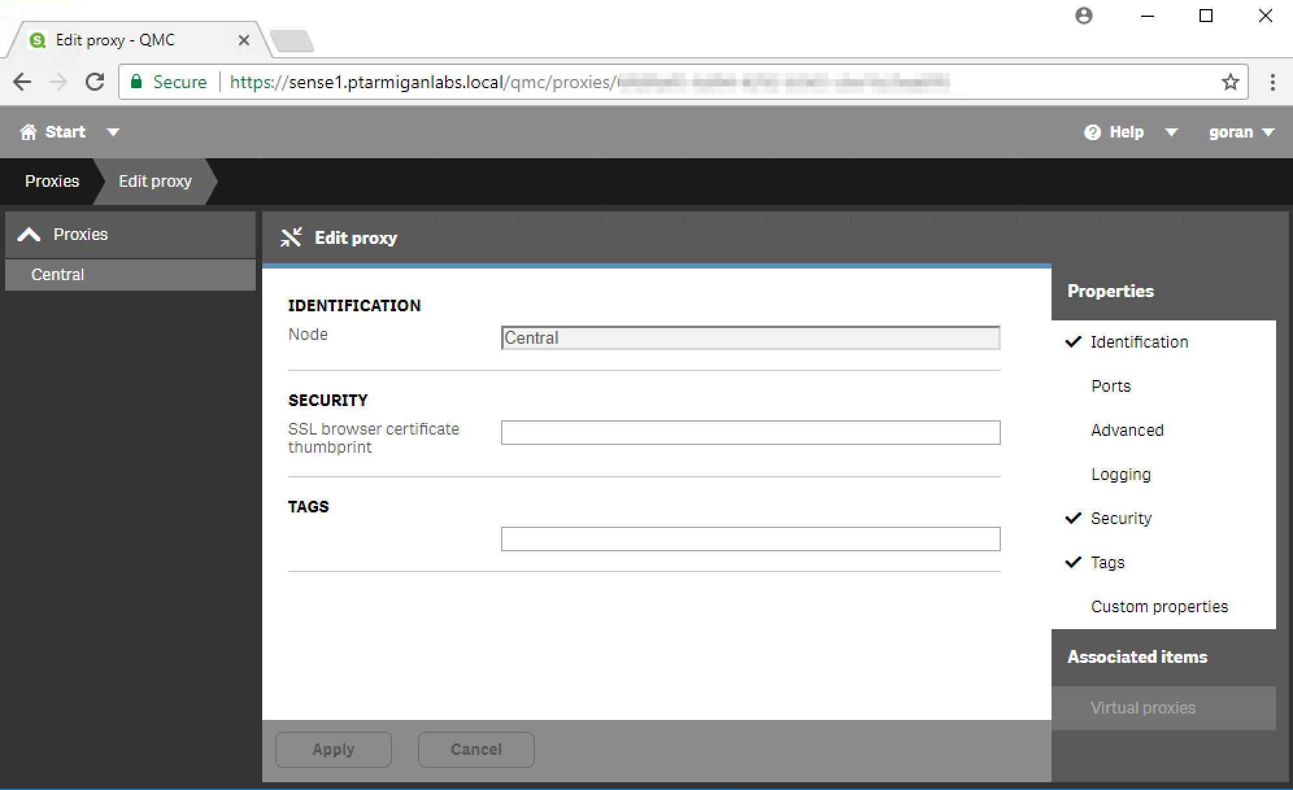
Task: Click the Edit proxy header icon
Action: pos(291,237)
